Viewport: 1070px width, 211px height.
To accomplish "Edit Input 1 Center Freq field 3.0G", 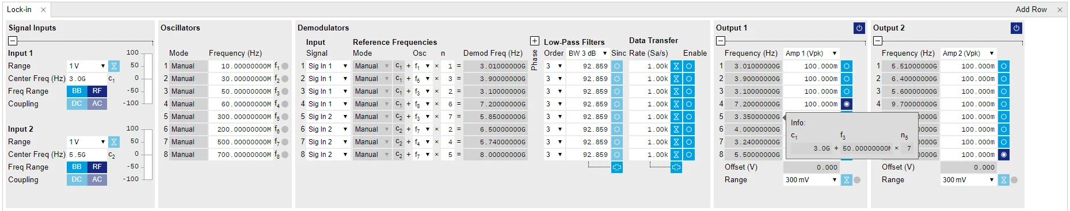I will coord(87,79).
